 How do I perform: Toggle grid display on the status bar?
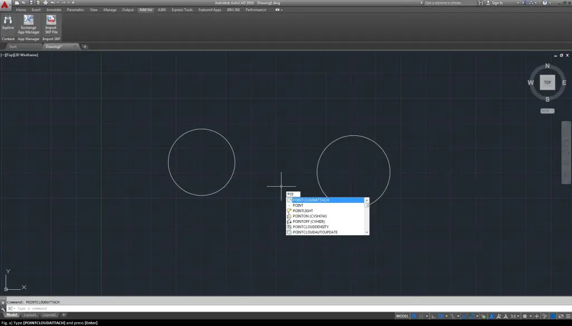coord(414,315)
